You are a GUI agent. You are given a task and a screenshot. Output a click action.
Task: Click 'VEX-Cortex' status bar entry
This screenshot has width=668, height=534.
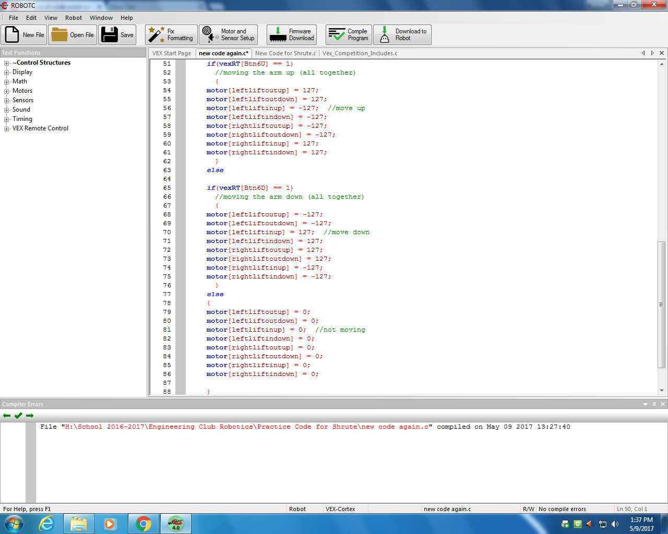340,509
